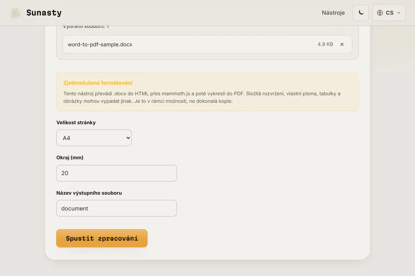This screenshot has height=276, width=415.
Task: Click the CS language code text
Action: coord(389,13)
